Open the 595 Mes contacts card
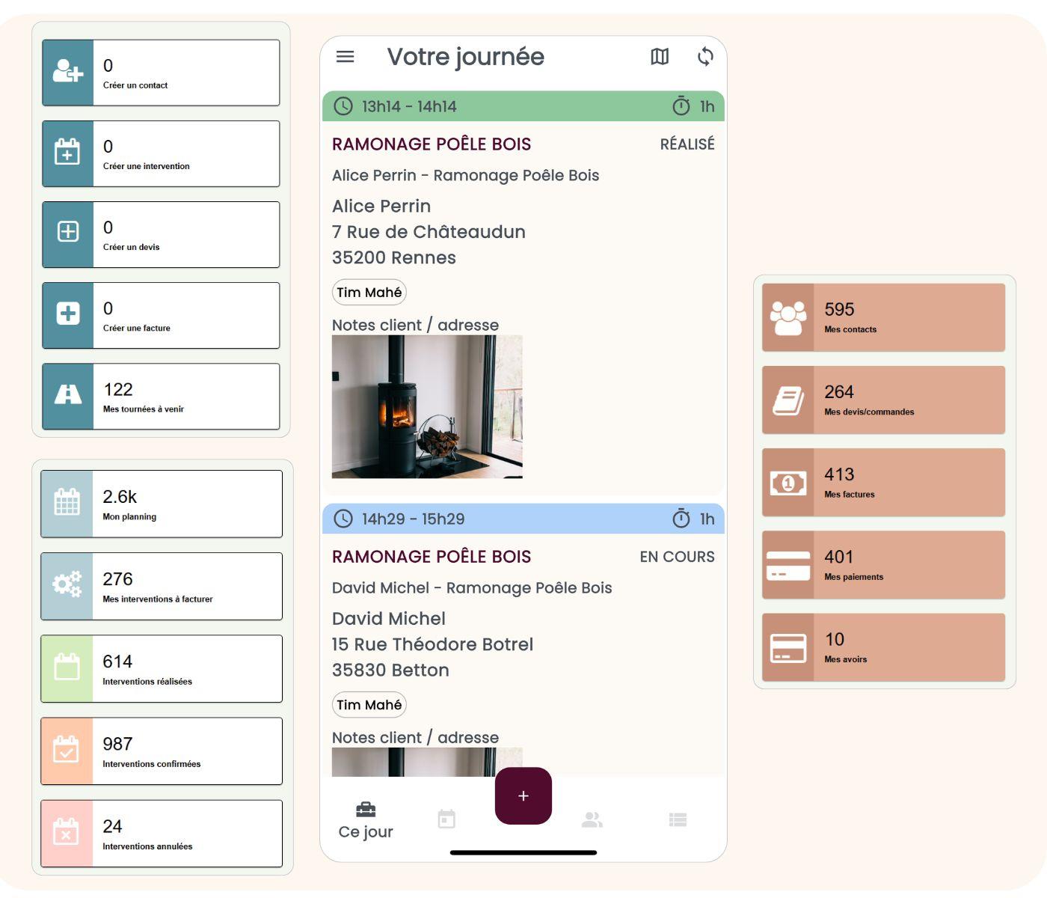This screenshot has width=1047, height=898. click(883, 318)
